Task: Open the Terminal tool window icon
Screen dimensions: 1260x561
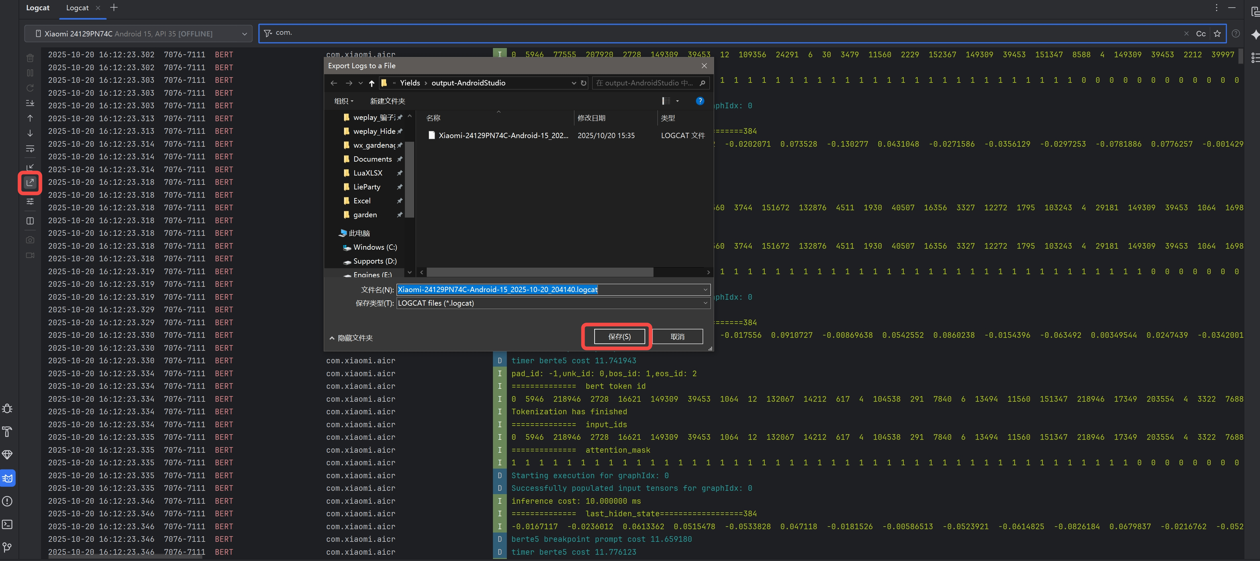Action: [x=7, y=524]
